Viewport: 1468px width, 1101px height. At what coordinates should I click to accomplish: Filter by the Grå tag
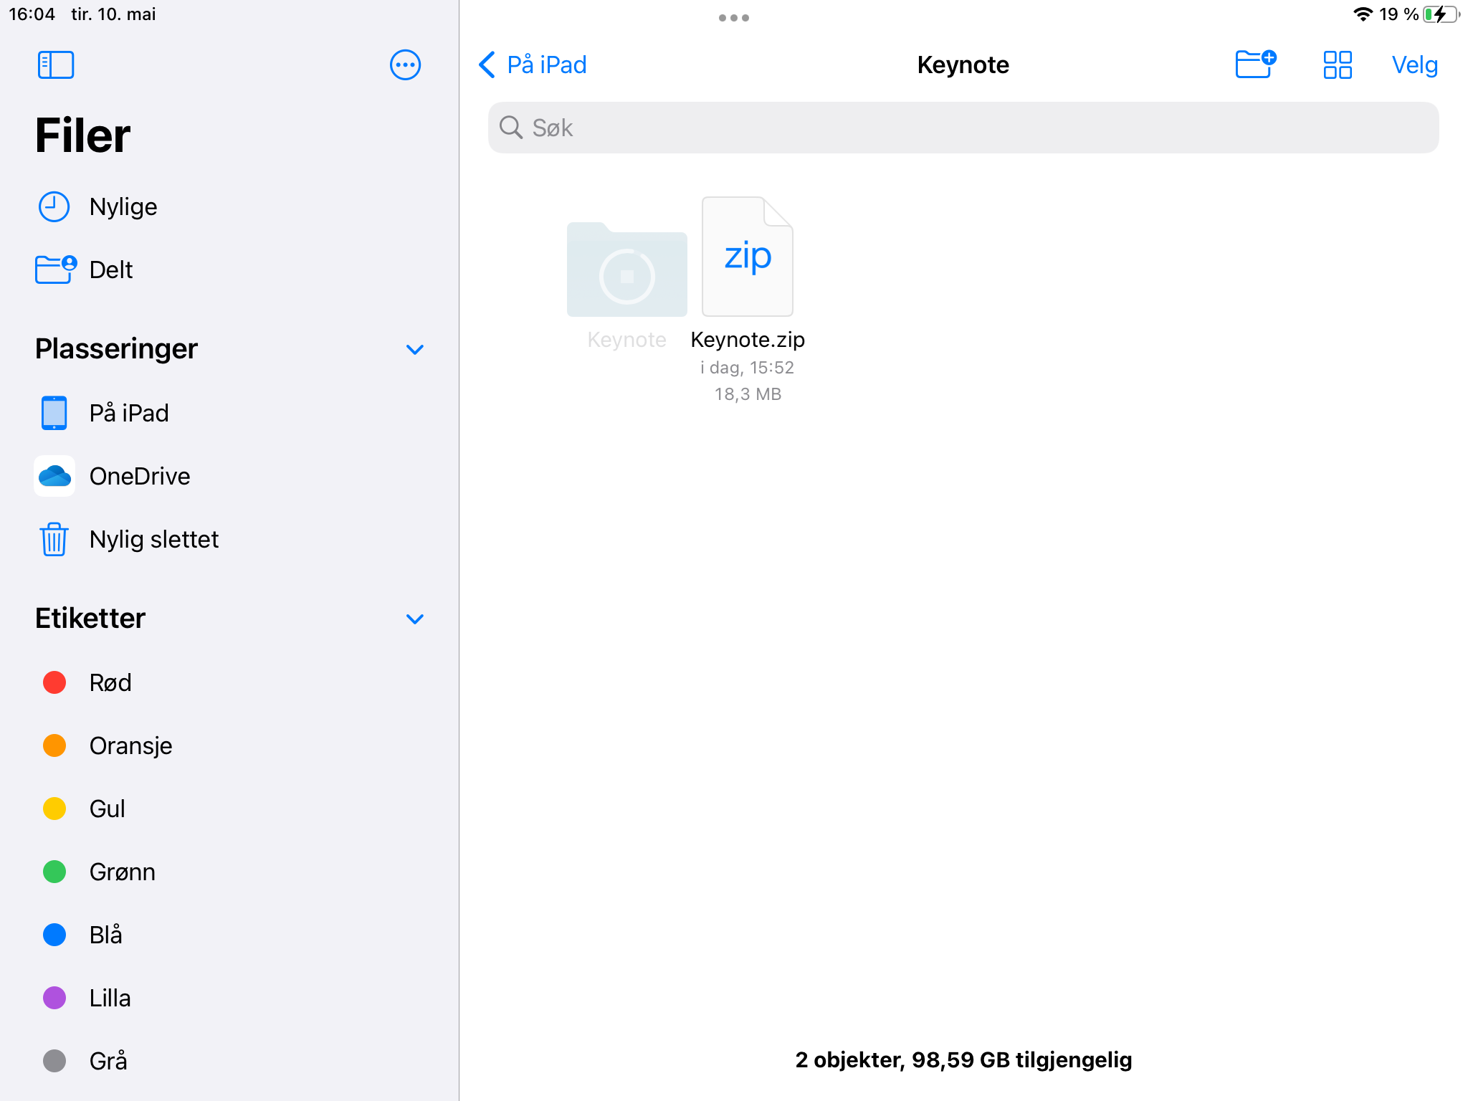click(229, 1061)
